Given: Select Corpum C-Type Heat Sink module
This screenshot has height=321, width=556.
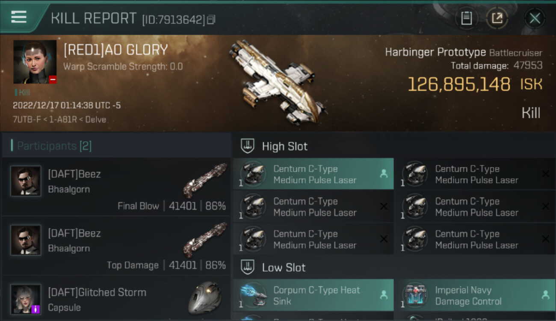Looking at the screenshot, I should (x=313, y=295).
